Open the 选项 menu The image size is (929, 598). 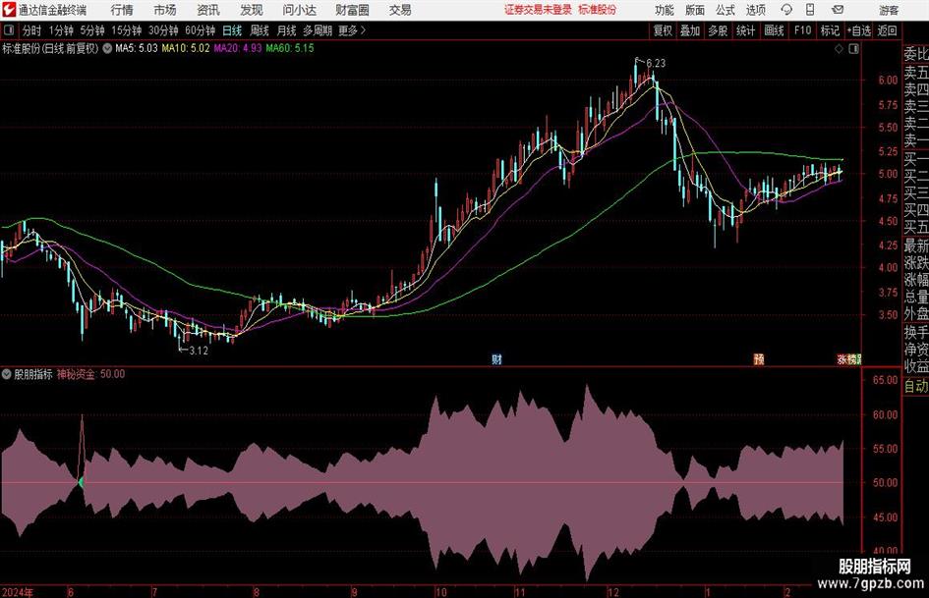(x=755, y=10)
